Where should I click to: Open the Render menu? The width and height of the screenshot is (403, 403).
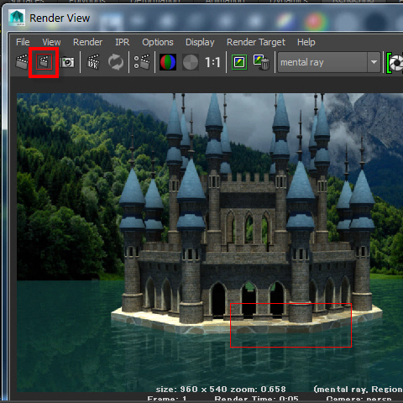pyautogui.click(x=87, y=42)
